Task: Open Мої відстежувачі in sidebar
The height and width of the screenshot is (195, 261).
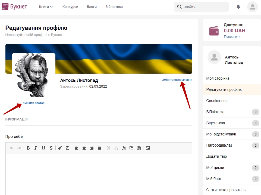Action: 232,134
